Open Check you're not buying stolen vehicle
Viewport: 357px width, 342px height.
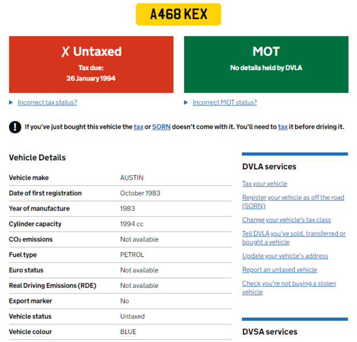289,287
